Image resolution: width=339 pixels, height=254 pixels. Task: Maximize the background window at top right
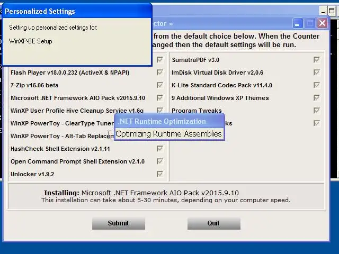coord(331,11)
